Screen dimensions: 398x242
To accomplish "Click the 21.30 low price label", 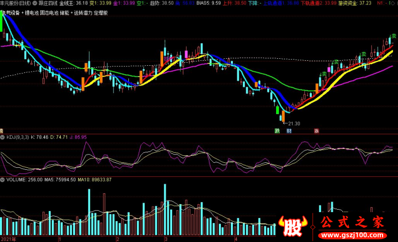I will click(x=294, y=123).
